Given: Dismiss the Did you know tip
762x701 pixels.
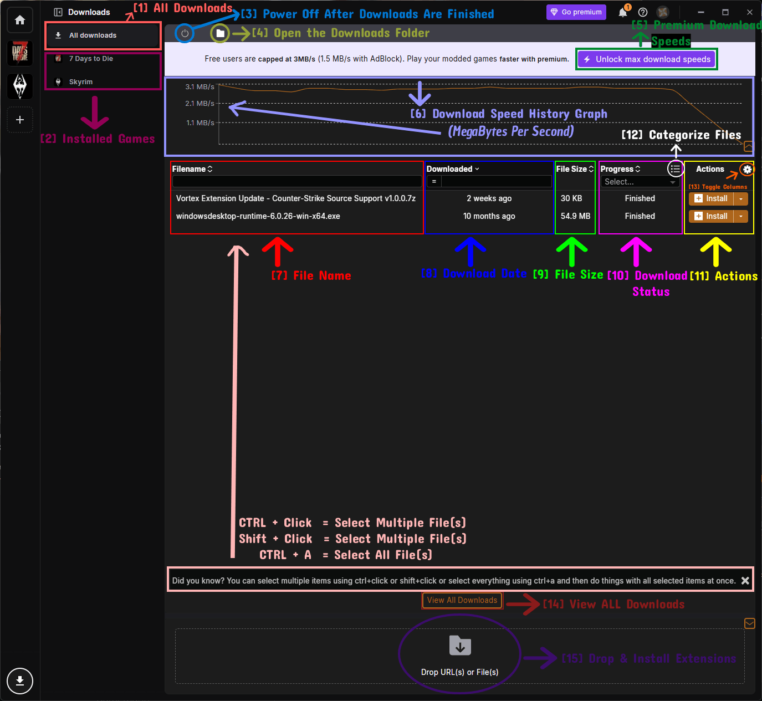Looking at the screenshot, I should pos(745,581).
